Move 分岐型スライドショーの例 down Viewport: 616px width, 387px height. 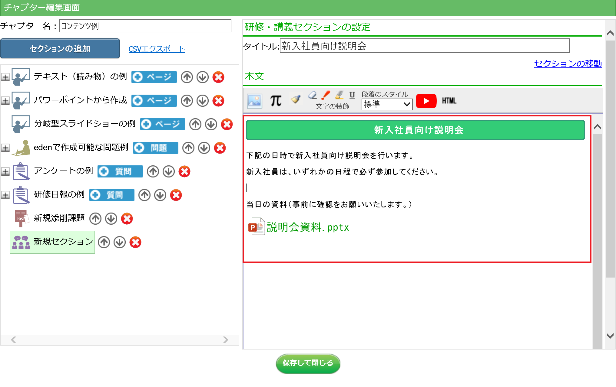coord(211,124)
